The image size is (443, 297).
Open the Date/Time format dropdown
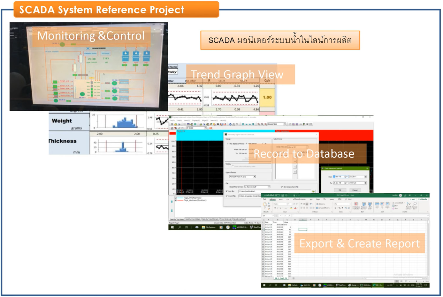[x=269, y=187]
